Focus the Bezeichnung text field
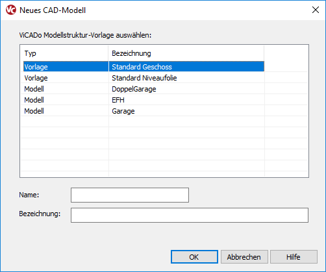The height and width of the screenshot is (272, 326). point(190,215)
